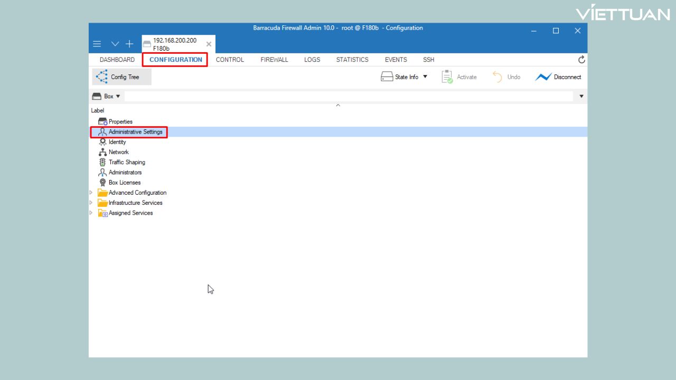
Task: Expand the Advanced Configuration folder
Action: coord(91,193)
